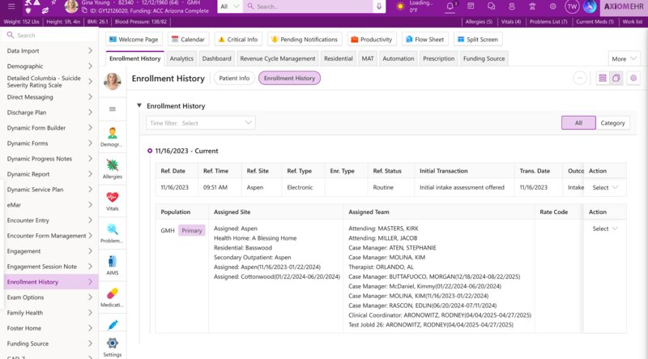This screenshot has width=648, height=359.
Task: Switch to list layout view icon
Action: point(602,78)
